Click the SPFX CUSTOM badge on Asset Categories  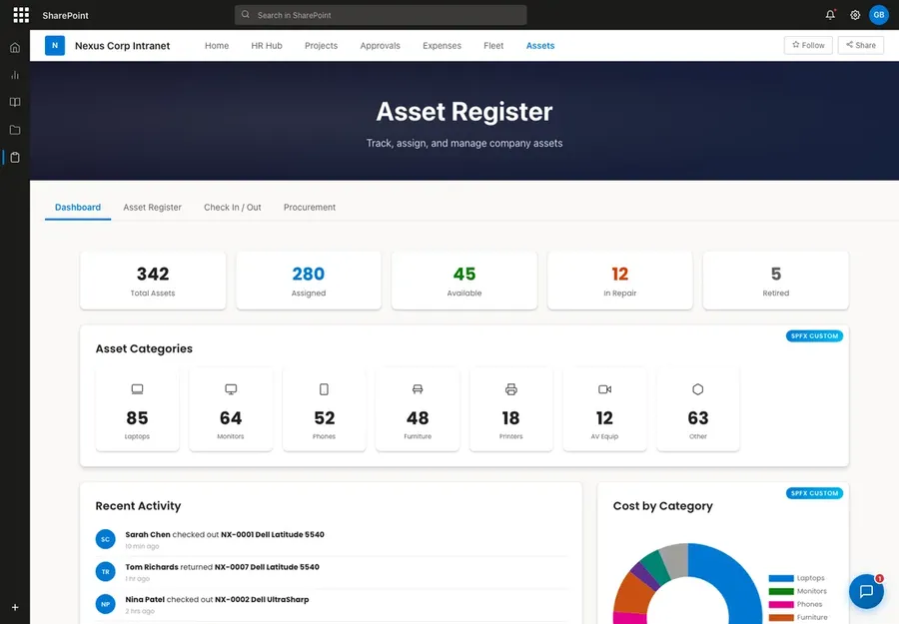(x=814, y=335)
